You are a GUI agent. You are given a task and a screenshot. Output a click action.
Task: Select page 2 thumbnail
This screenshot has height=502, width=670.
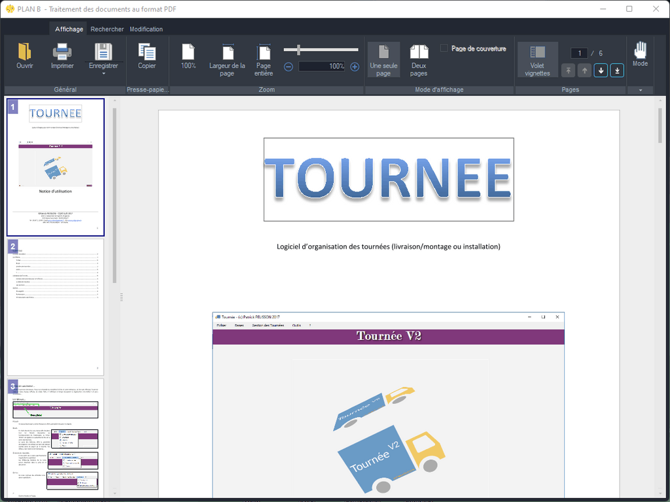56,307
